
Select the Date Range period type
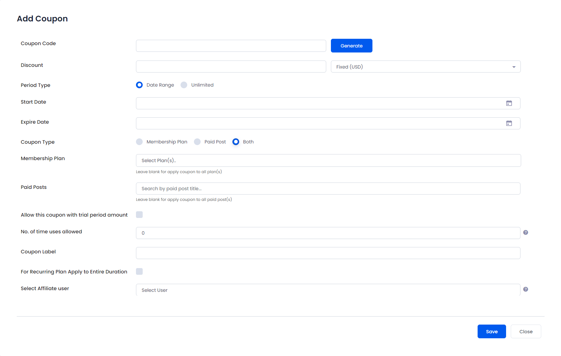pyautogui.click(x=139, y=85)
